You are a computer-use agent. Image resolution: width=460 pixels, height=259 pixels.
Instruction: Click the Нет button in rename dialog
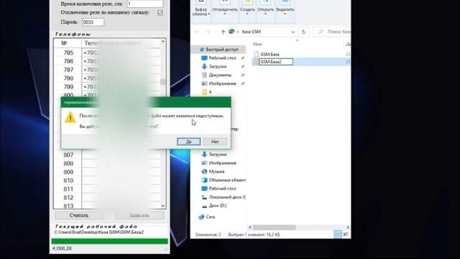pyautogui.click(x=215, y=142)
